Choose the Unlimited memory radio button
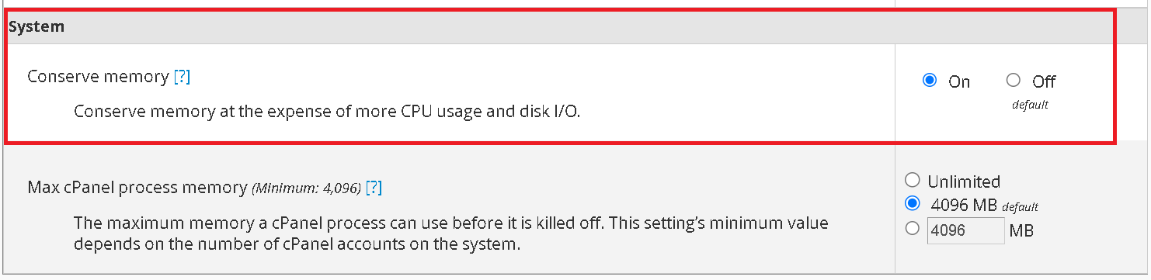Viewport: 1151px width, 280px height. (913, 181)
